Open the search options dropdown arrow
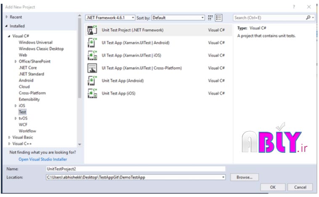319x197 pixels. [x=313, y=18]
